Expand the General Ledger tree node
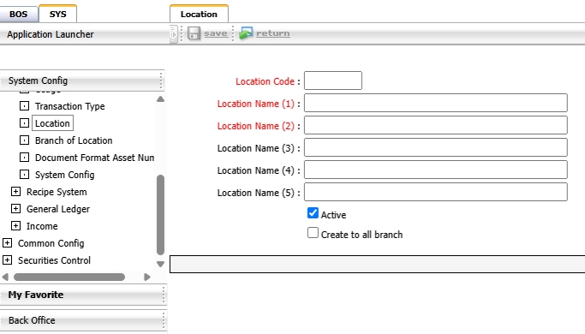The image size is (585, 334). click(15, 209)
